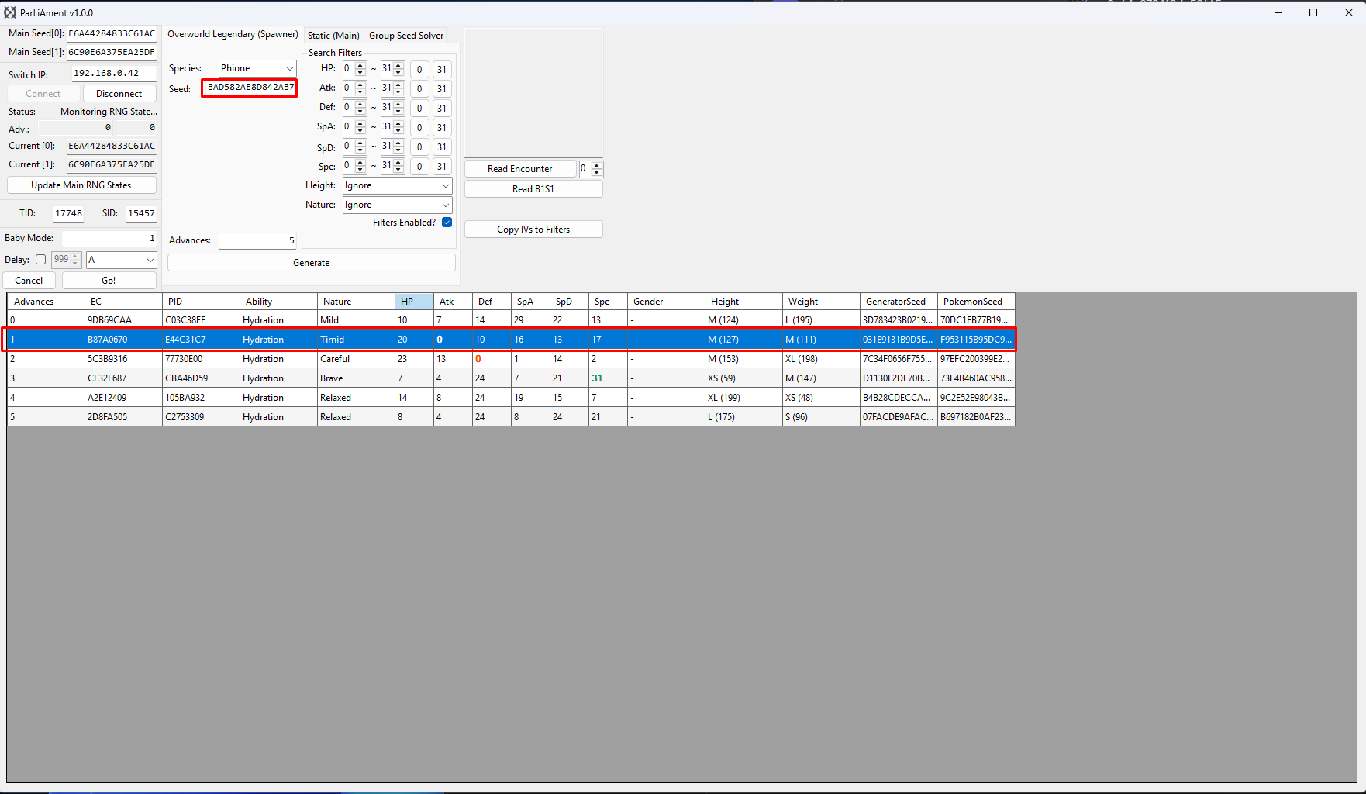Click the Disconnect button

(x=119, y=94)
